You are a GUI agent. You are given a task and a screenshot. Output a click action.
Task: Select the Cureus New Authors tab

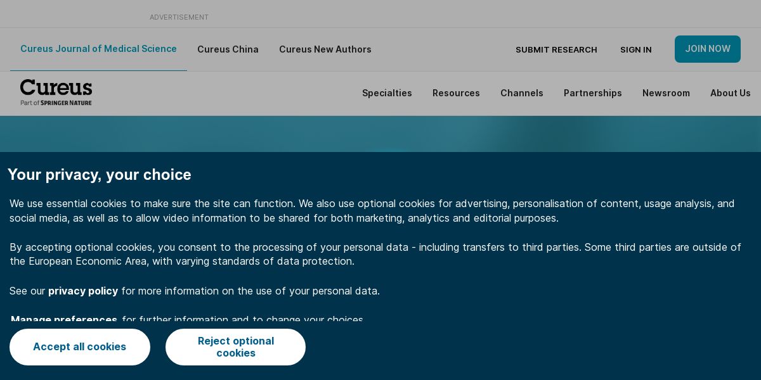[325, 49]
